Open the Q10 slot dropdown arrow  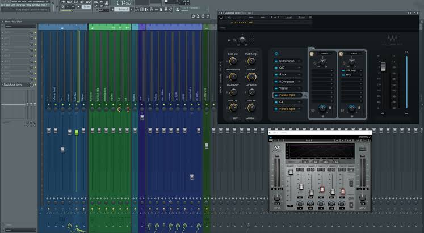pos(299,68)
